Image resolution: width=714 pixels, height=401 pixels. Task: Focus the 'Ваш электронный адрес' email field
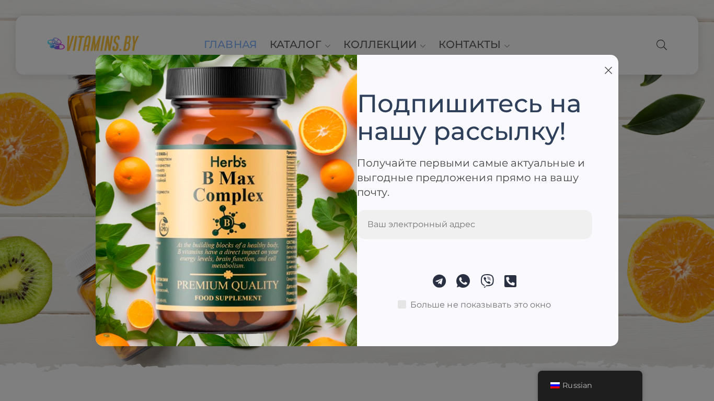click(x=475, y=225)
